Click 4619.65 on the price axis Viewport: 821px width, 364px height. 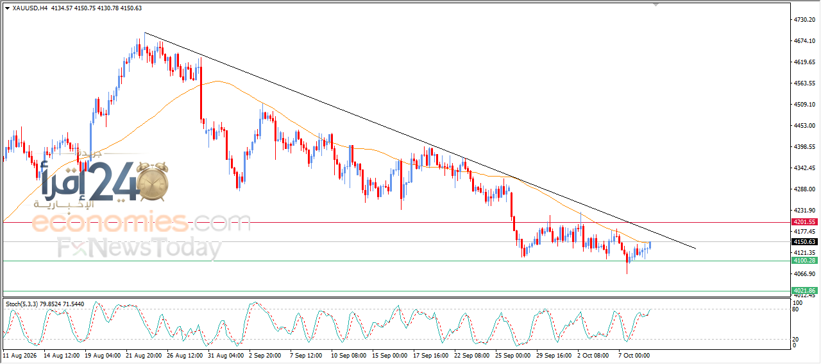click(x=804, y=62)
